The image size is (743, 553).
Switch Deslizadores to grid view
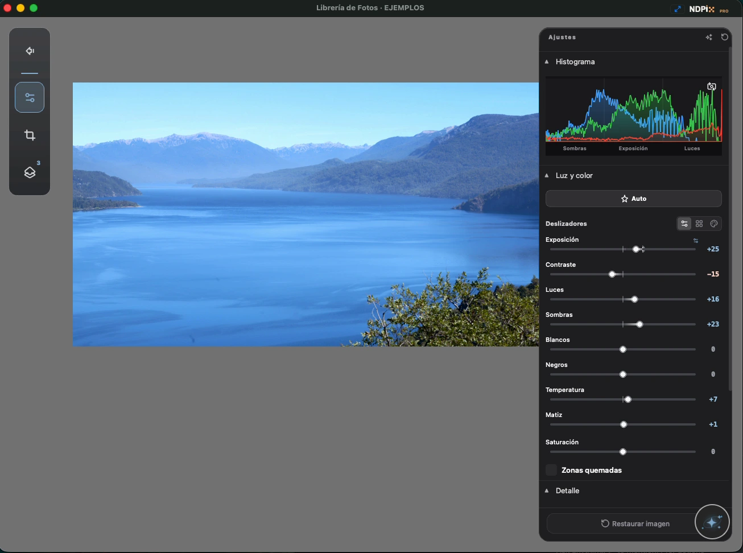click(x=699, y=224)
